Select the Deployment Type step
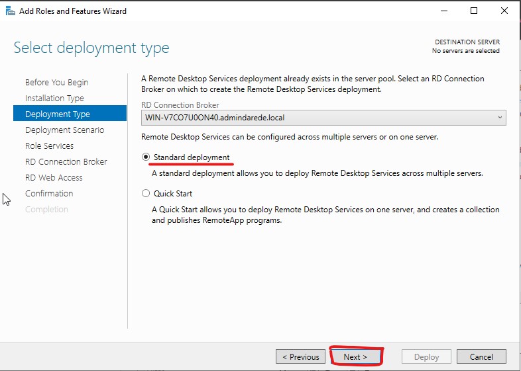Viewport: 521px width, 371px height. point(70,113)
